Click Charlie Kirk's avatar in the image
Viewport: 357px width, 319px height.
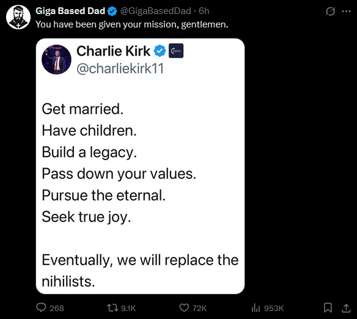[x=56, y=59]
